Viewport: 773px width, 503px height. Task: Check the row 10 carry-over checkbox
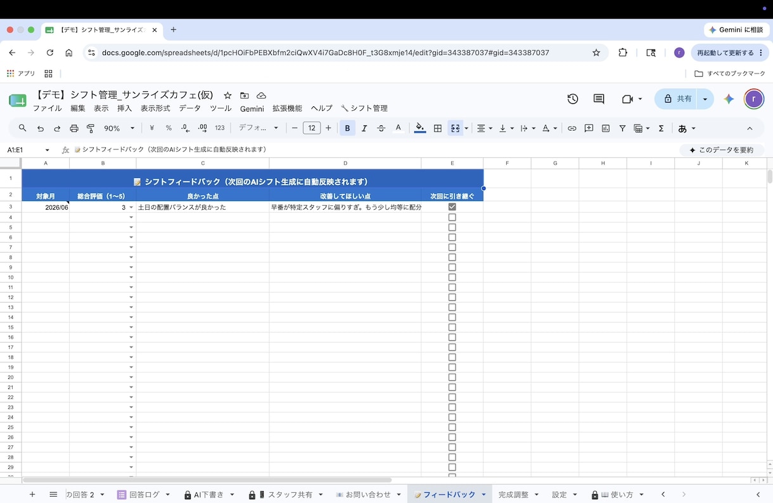(452, 277)
